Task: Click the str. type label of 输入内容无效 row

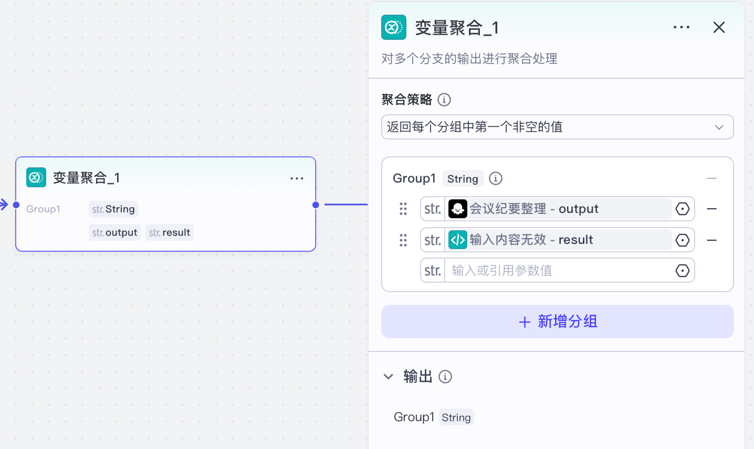Action: (x=433, y=240)
